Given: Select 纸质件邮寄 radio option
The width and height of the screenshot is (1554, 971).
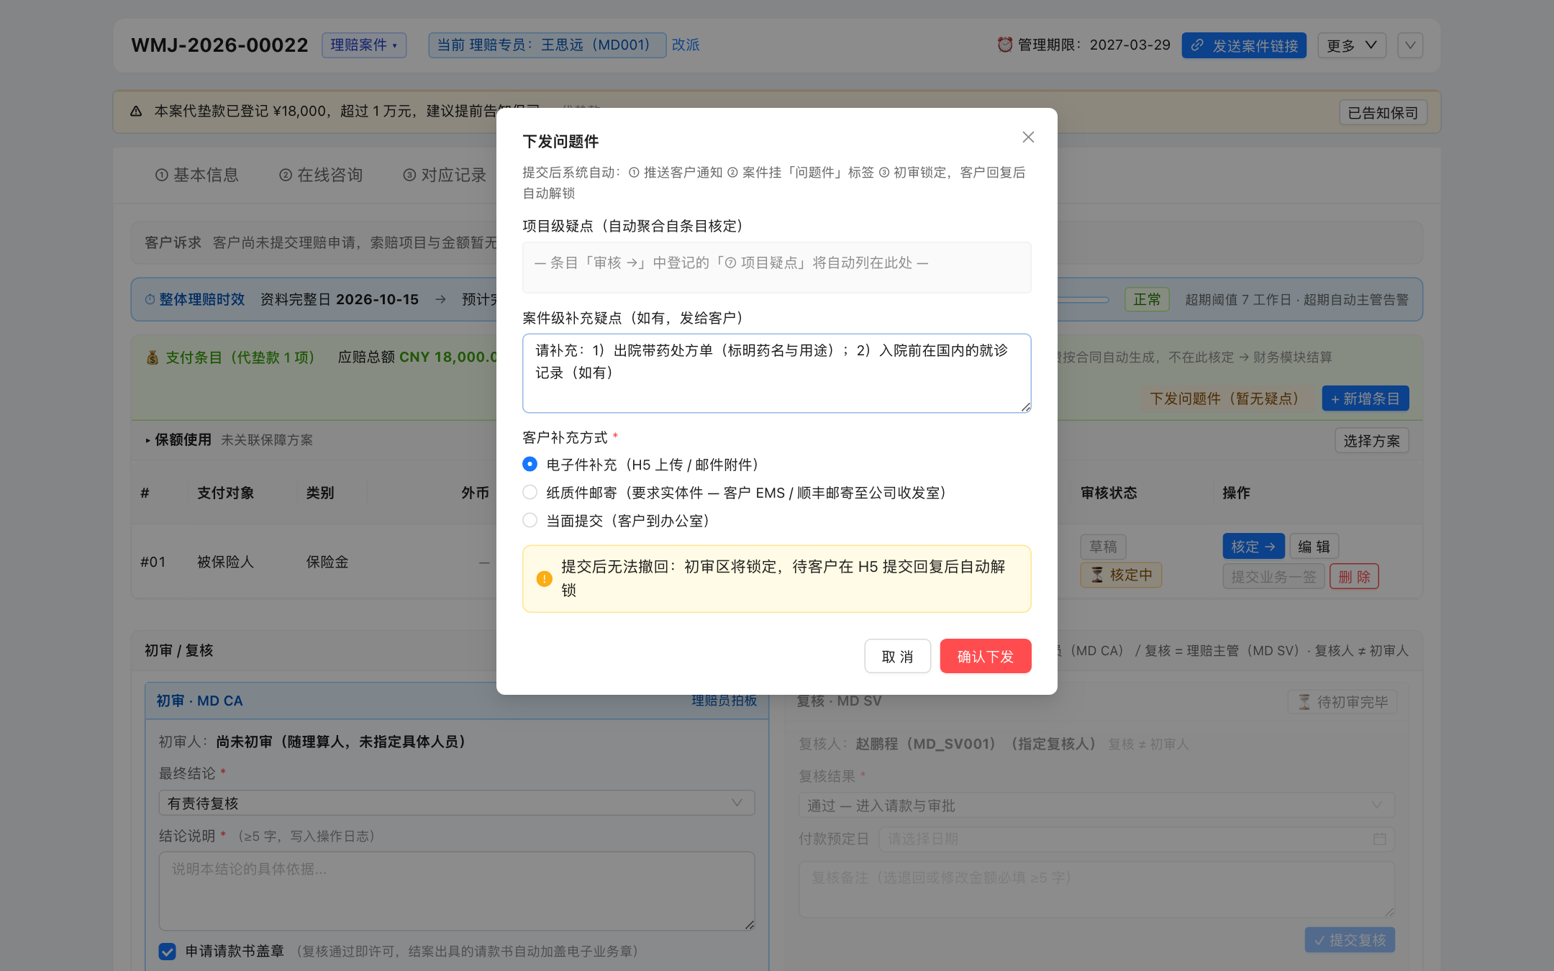Looking at the screenshot, I should [530, 492].
